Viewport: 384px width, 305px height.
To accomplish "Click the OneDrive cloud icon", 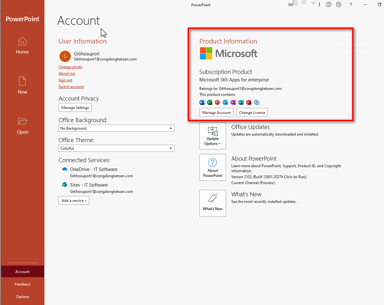I will [x=65, y=169].
